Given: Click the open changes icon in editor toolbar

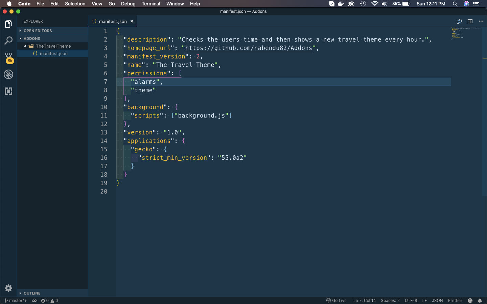Looking at the screenshot, I should tap(459, 21).
